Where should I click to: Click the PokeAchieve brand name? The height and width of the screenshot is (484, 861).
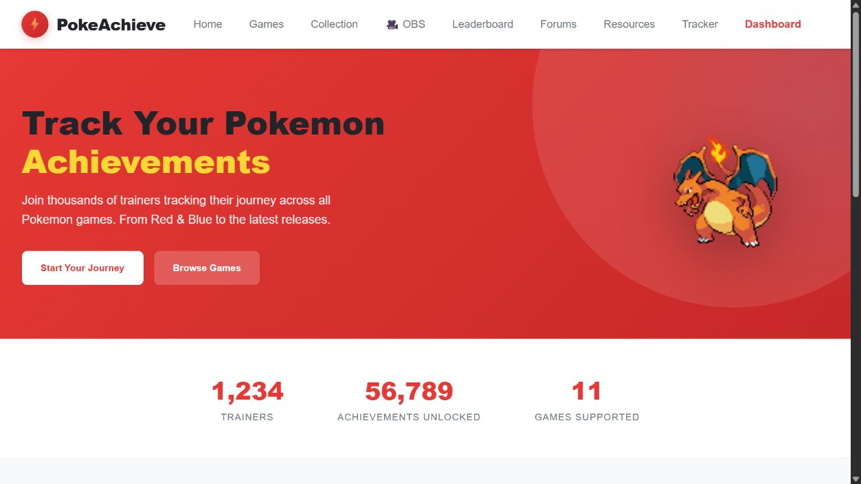[111, 25]
